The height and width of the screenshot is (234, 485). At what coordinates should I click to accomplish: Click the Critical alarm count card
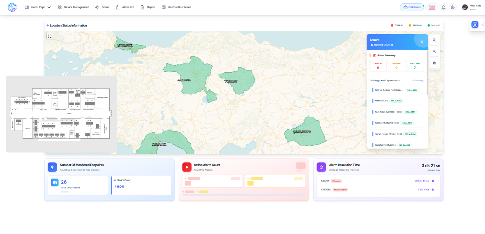click(378, 66)
